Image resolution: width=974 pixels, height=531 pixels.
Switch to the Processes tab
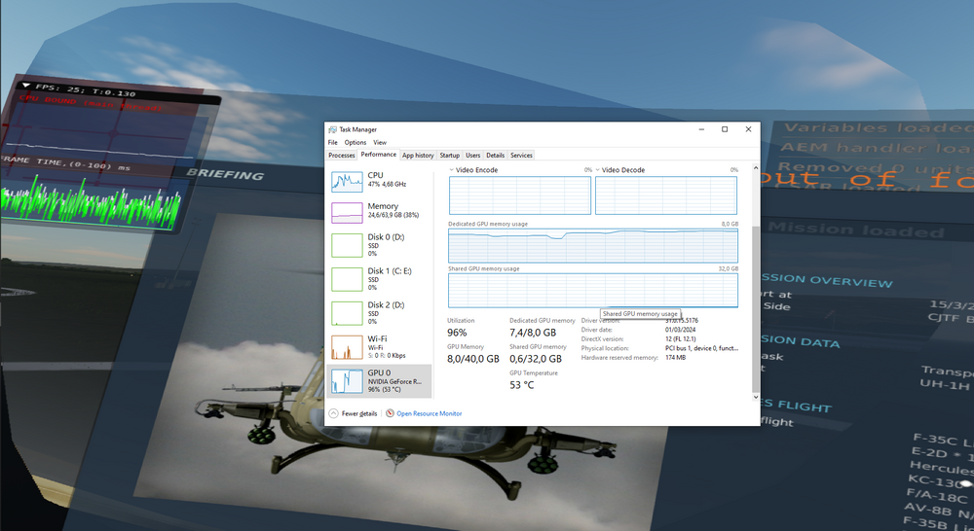click(341, 155)
